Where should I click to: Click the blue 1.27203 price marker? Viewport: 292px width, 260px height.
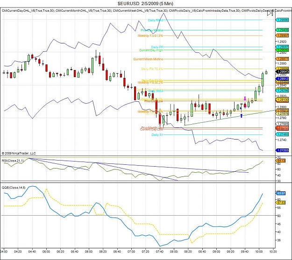pos(283,150)
